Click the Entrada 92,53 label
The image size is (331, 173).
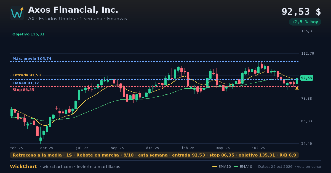click(x=26, y=75)
